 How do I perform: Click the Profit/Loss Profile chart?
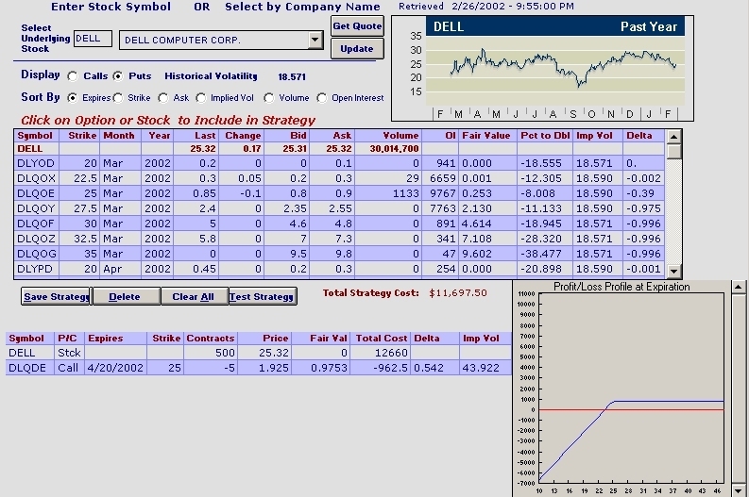[x=621, y=389]
